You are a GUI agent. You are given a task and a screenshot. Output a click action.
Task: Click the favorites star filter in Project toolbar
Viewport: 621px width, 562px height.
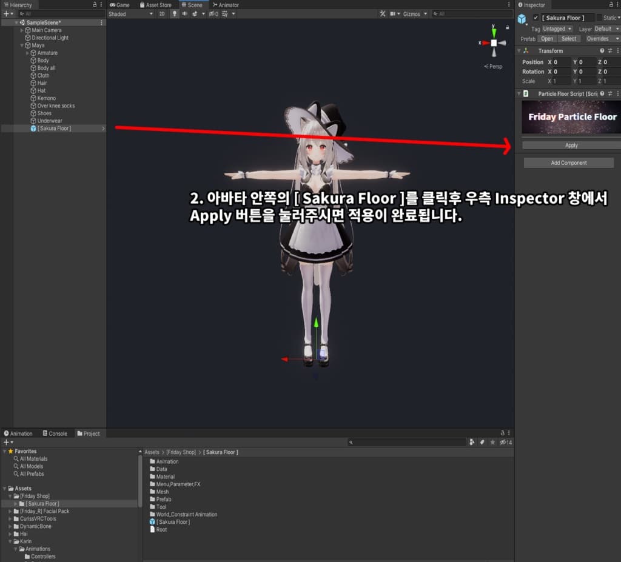(492, 443)
